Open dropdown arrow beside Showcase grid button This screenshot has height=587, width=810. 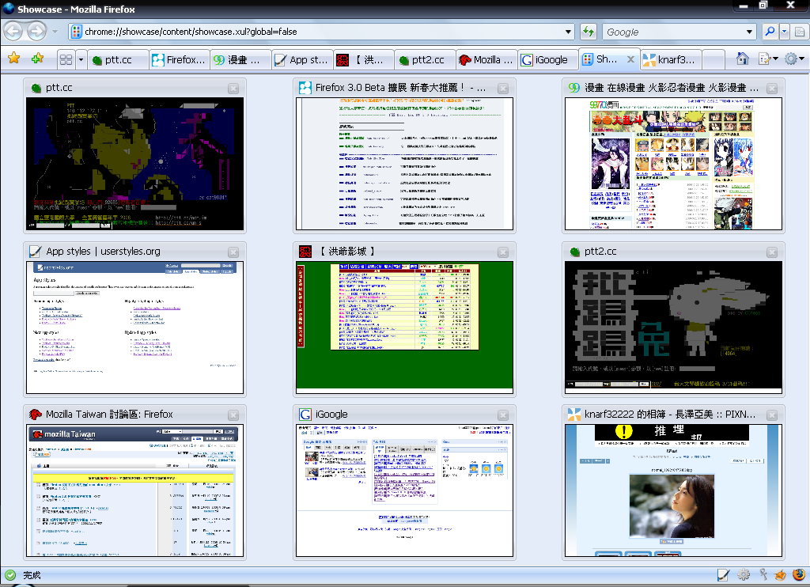[80, 59]
